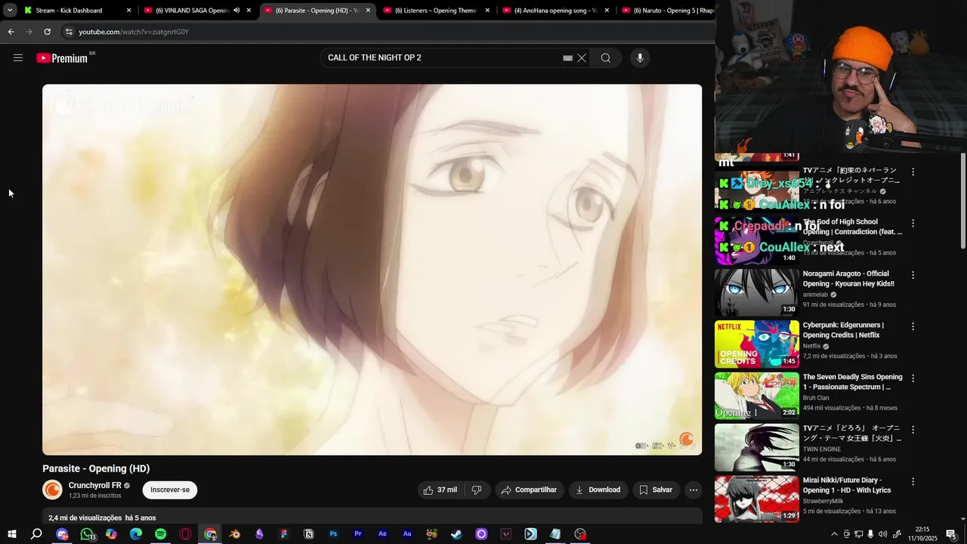Open the Chrome tab search dropdown
967x544 pixels.
(10, 11)
